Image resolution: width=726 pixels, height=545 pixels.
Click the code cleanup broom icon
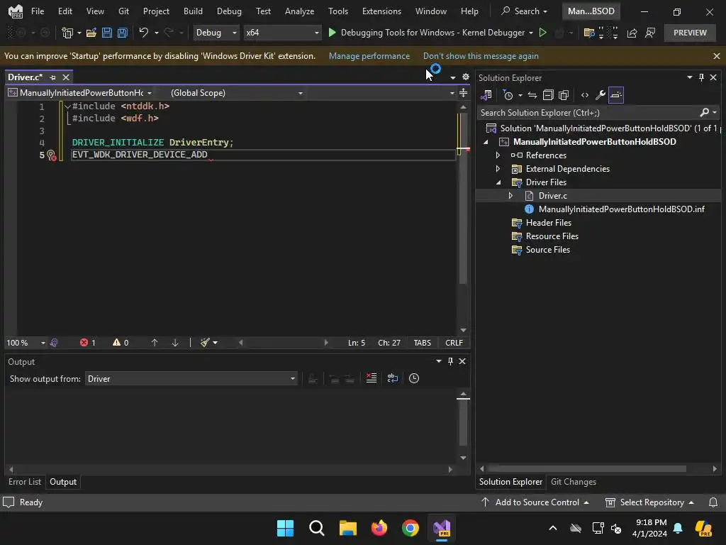click(x=205, y=343)
